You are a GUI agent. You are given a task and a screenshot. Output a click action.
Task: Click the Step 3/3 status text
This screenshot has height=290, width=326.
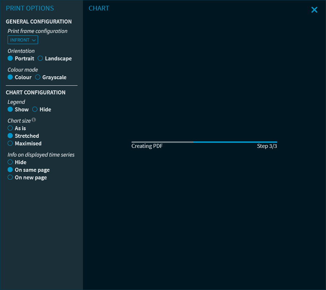coord(267,146)
